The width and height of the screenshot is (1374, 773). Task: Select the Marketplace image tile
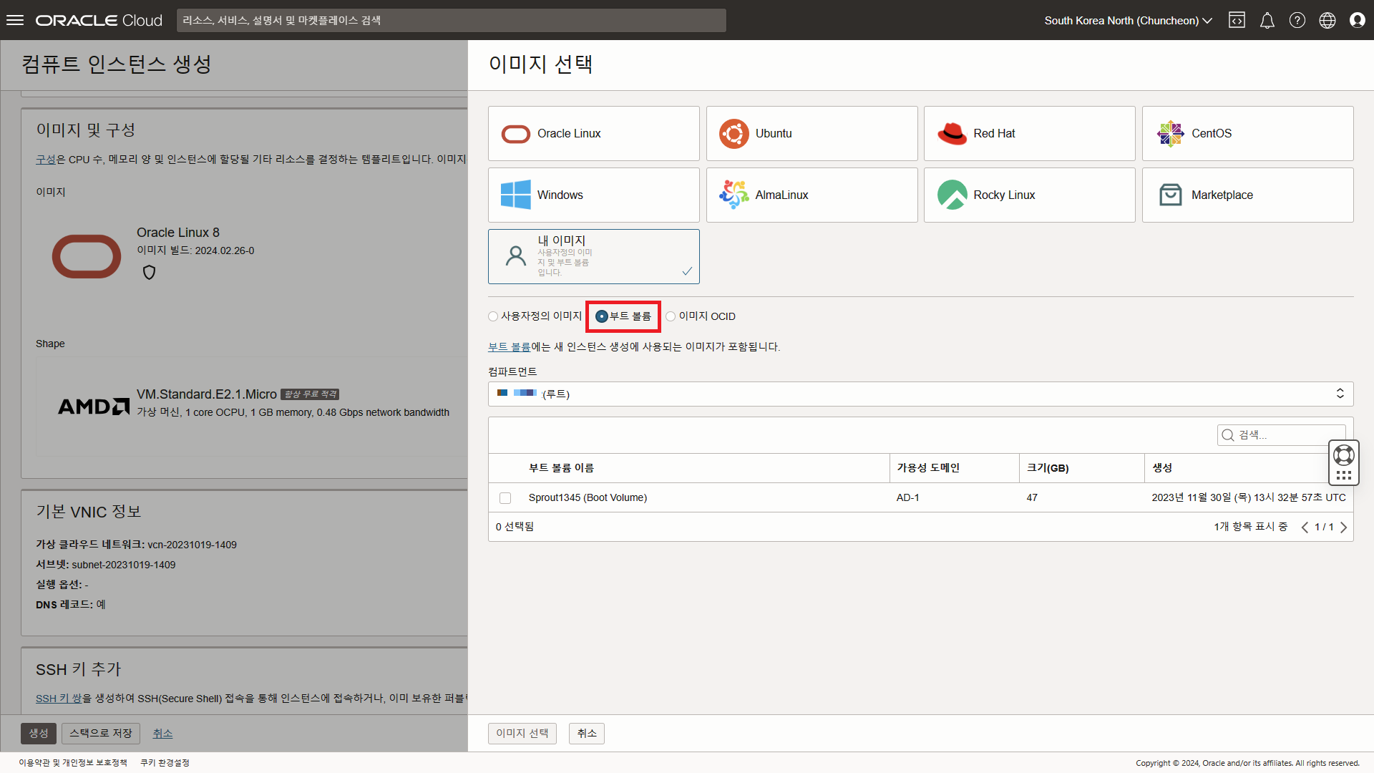(1247, 195)
